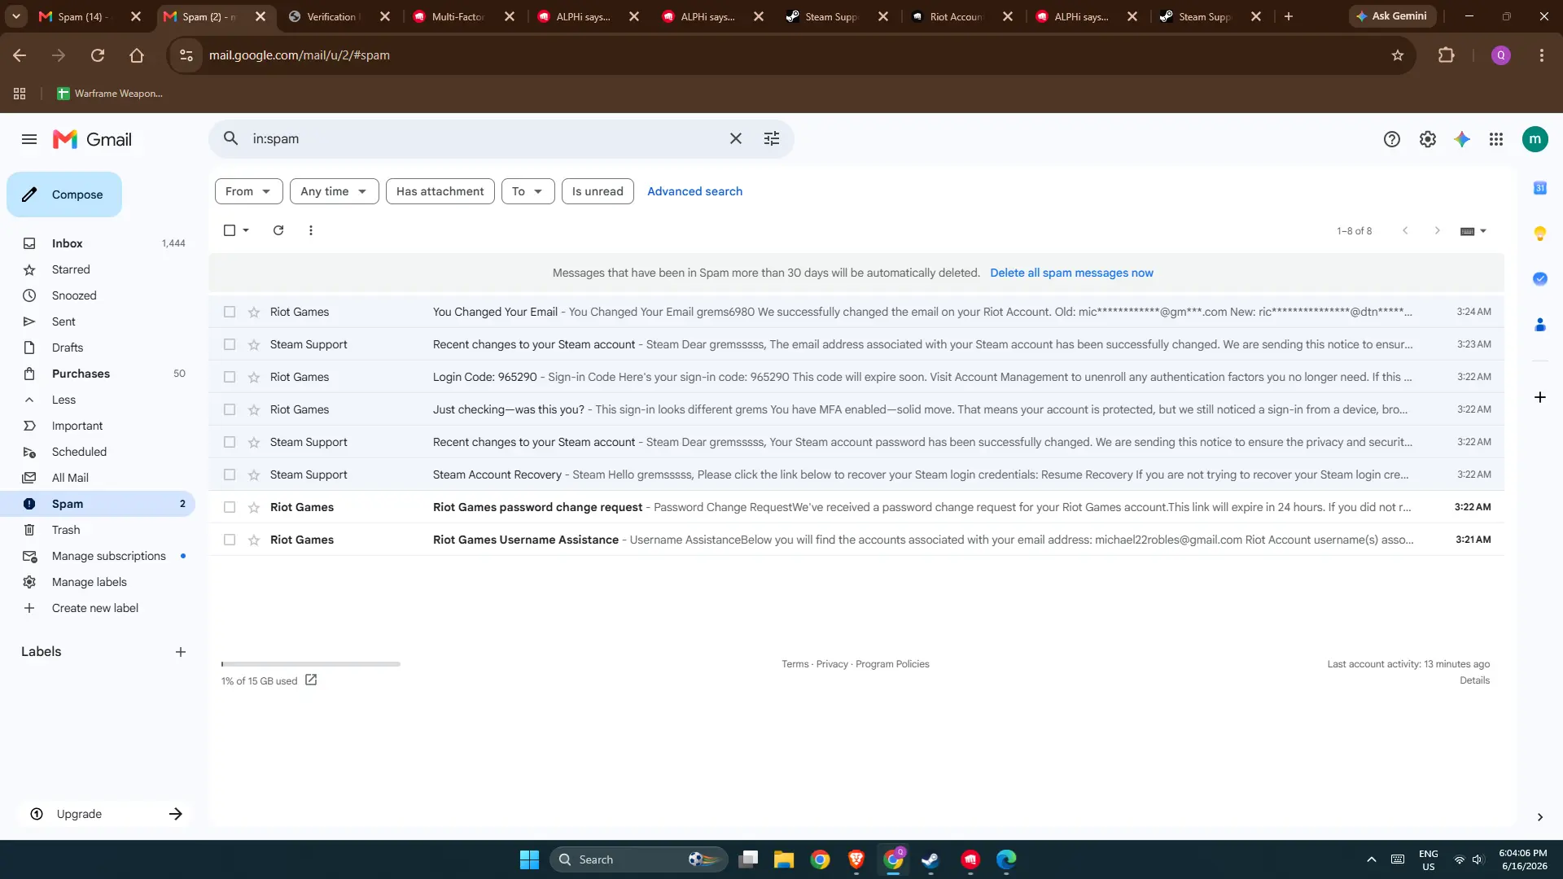
Task: Open Google Tasks side panel icon
Action: 1540,279
